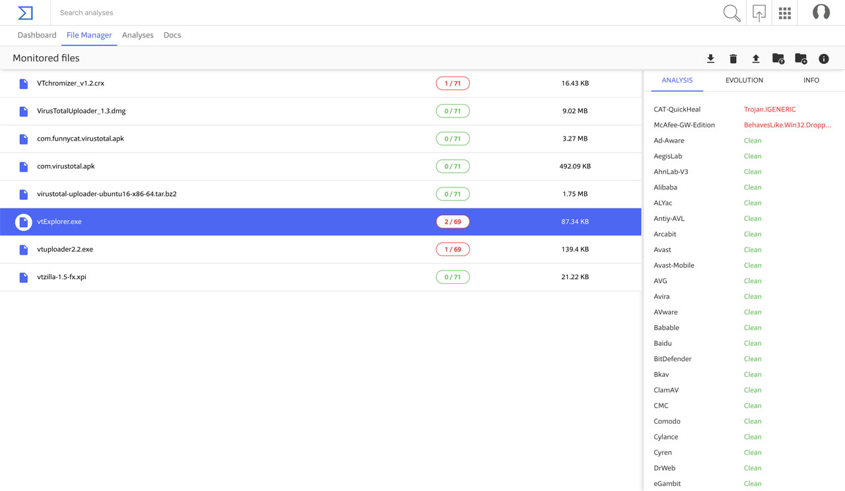Open the Analyses tab
The image size is (845, 491).
(x=138, y=35)
